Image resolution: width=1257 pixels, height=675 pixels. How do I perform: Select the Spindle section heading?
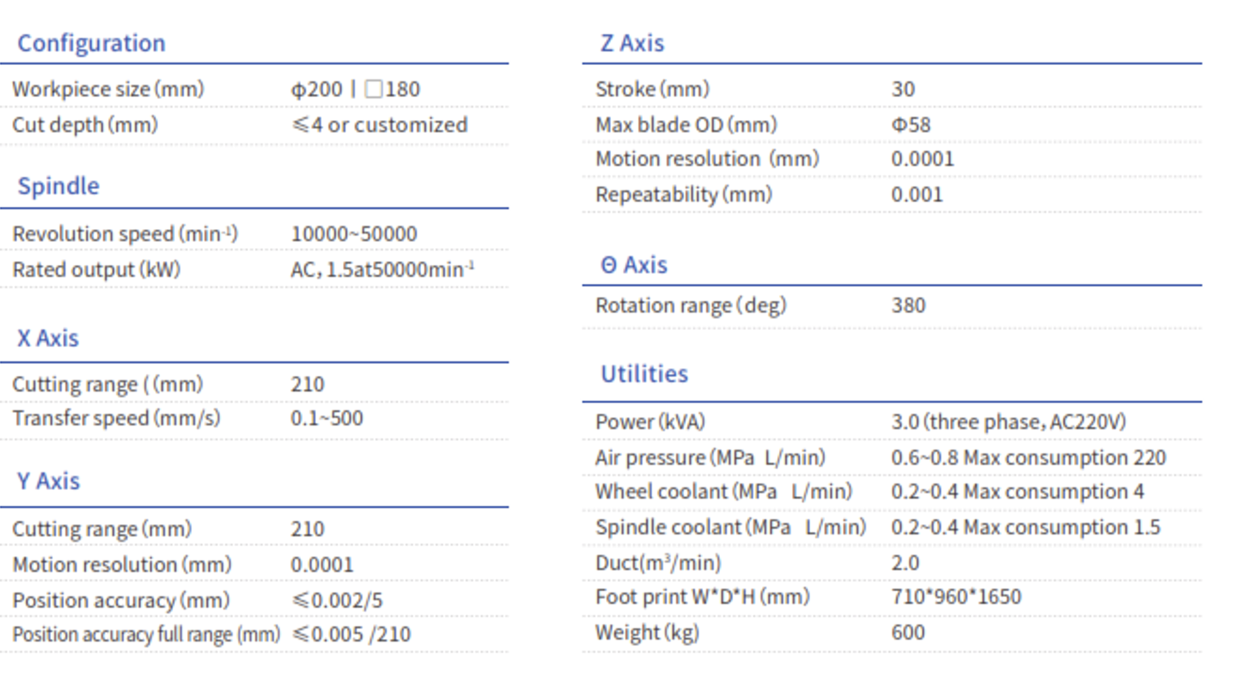58,186
